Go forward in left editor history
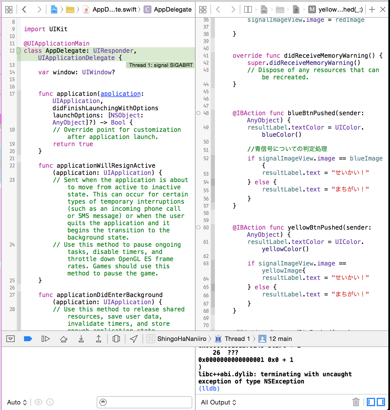The width and height of the screenshot is (390, 410). tap(39, 10)
